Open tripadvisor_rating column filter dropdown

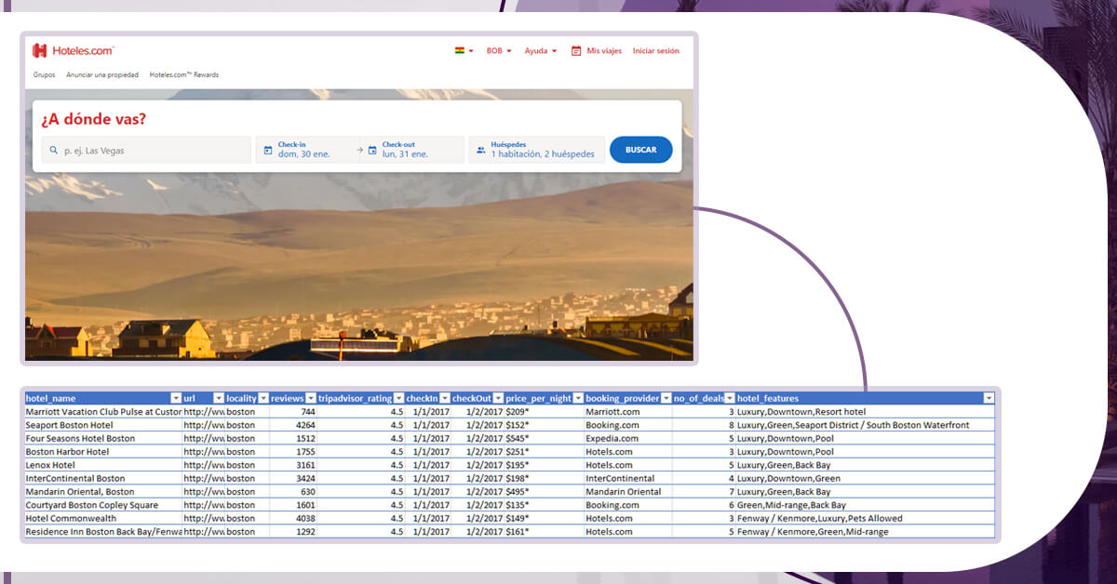tap(398, 398)
